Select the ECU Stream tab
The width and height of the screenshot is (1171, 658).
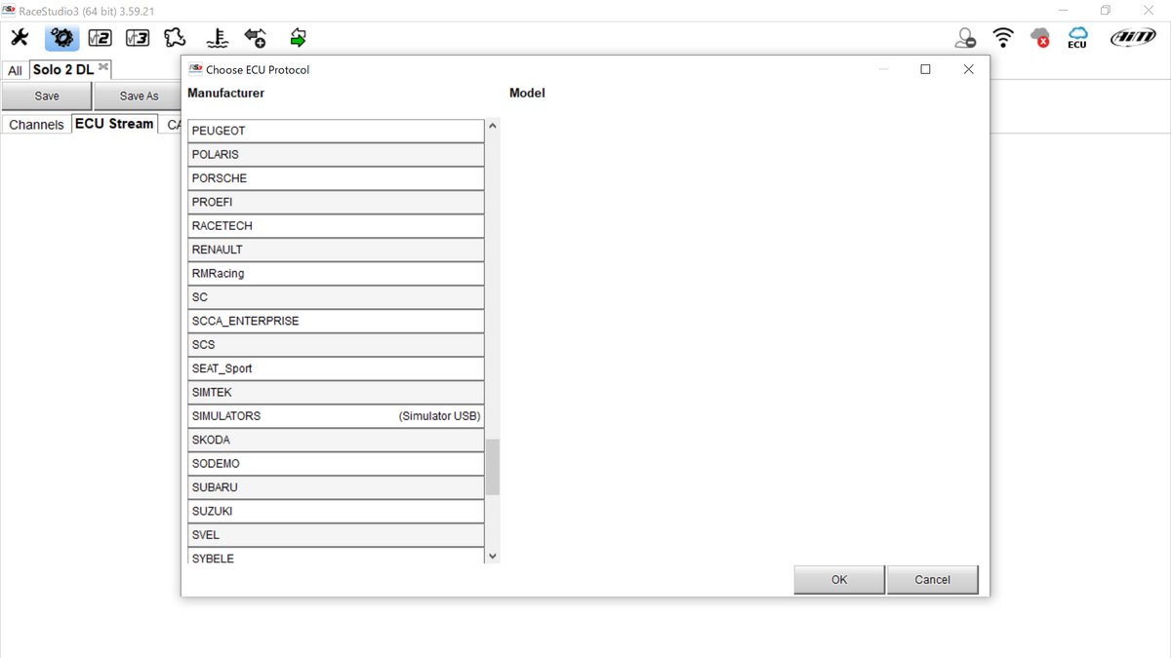(114, 124)
